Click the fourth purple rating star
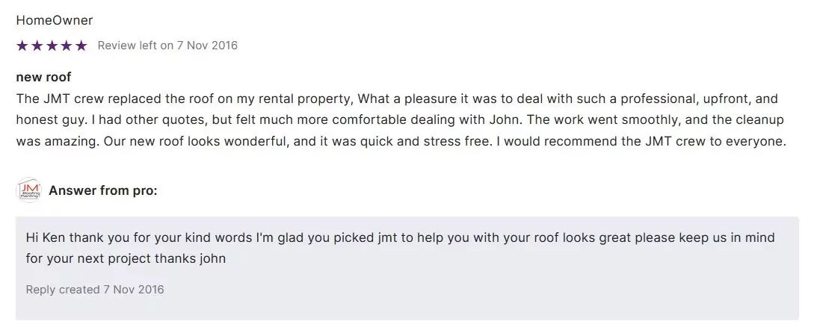The image size is (817, 330). pos(67,46)
